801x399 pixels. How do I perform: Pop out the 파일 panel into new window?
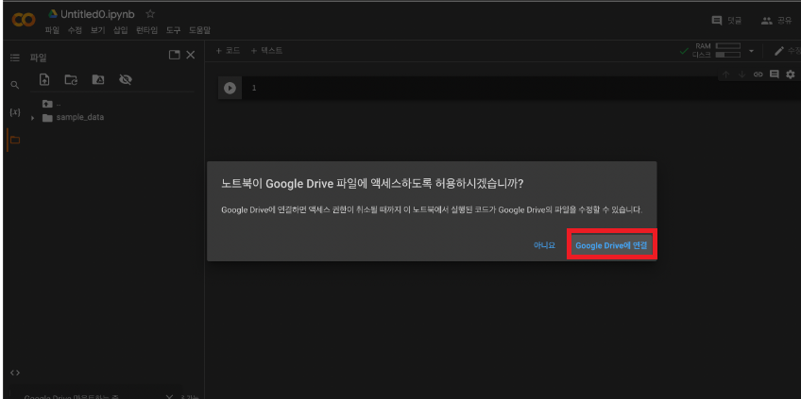(x=174, y=55)
